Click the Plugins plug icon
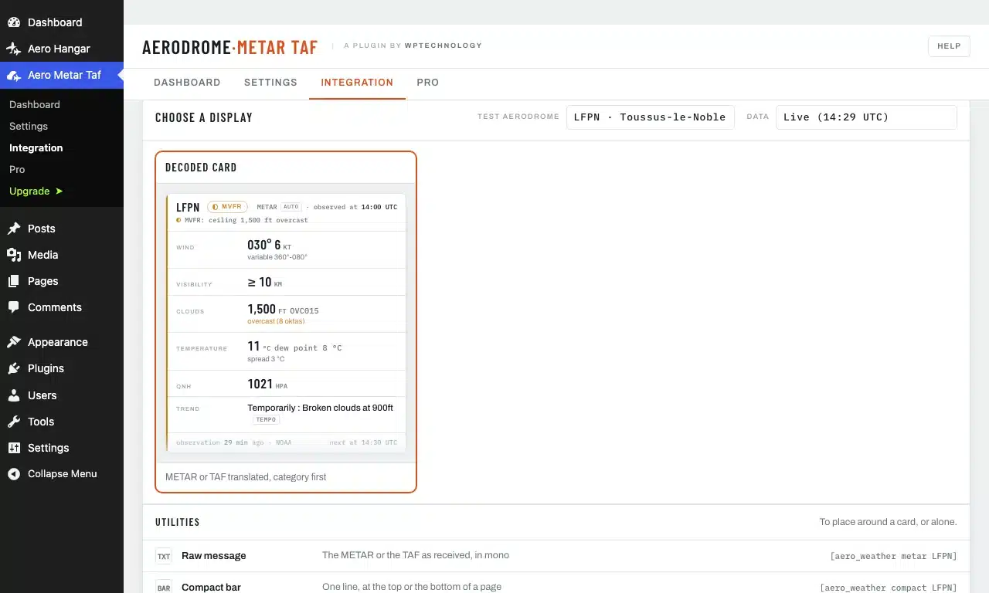The image size is (989, 593). coord(14,368)
